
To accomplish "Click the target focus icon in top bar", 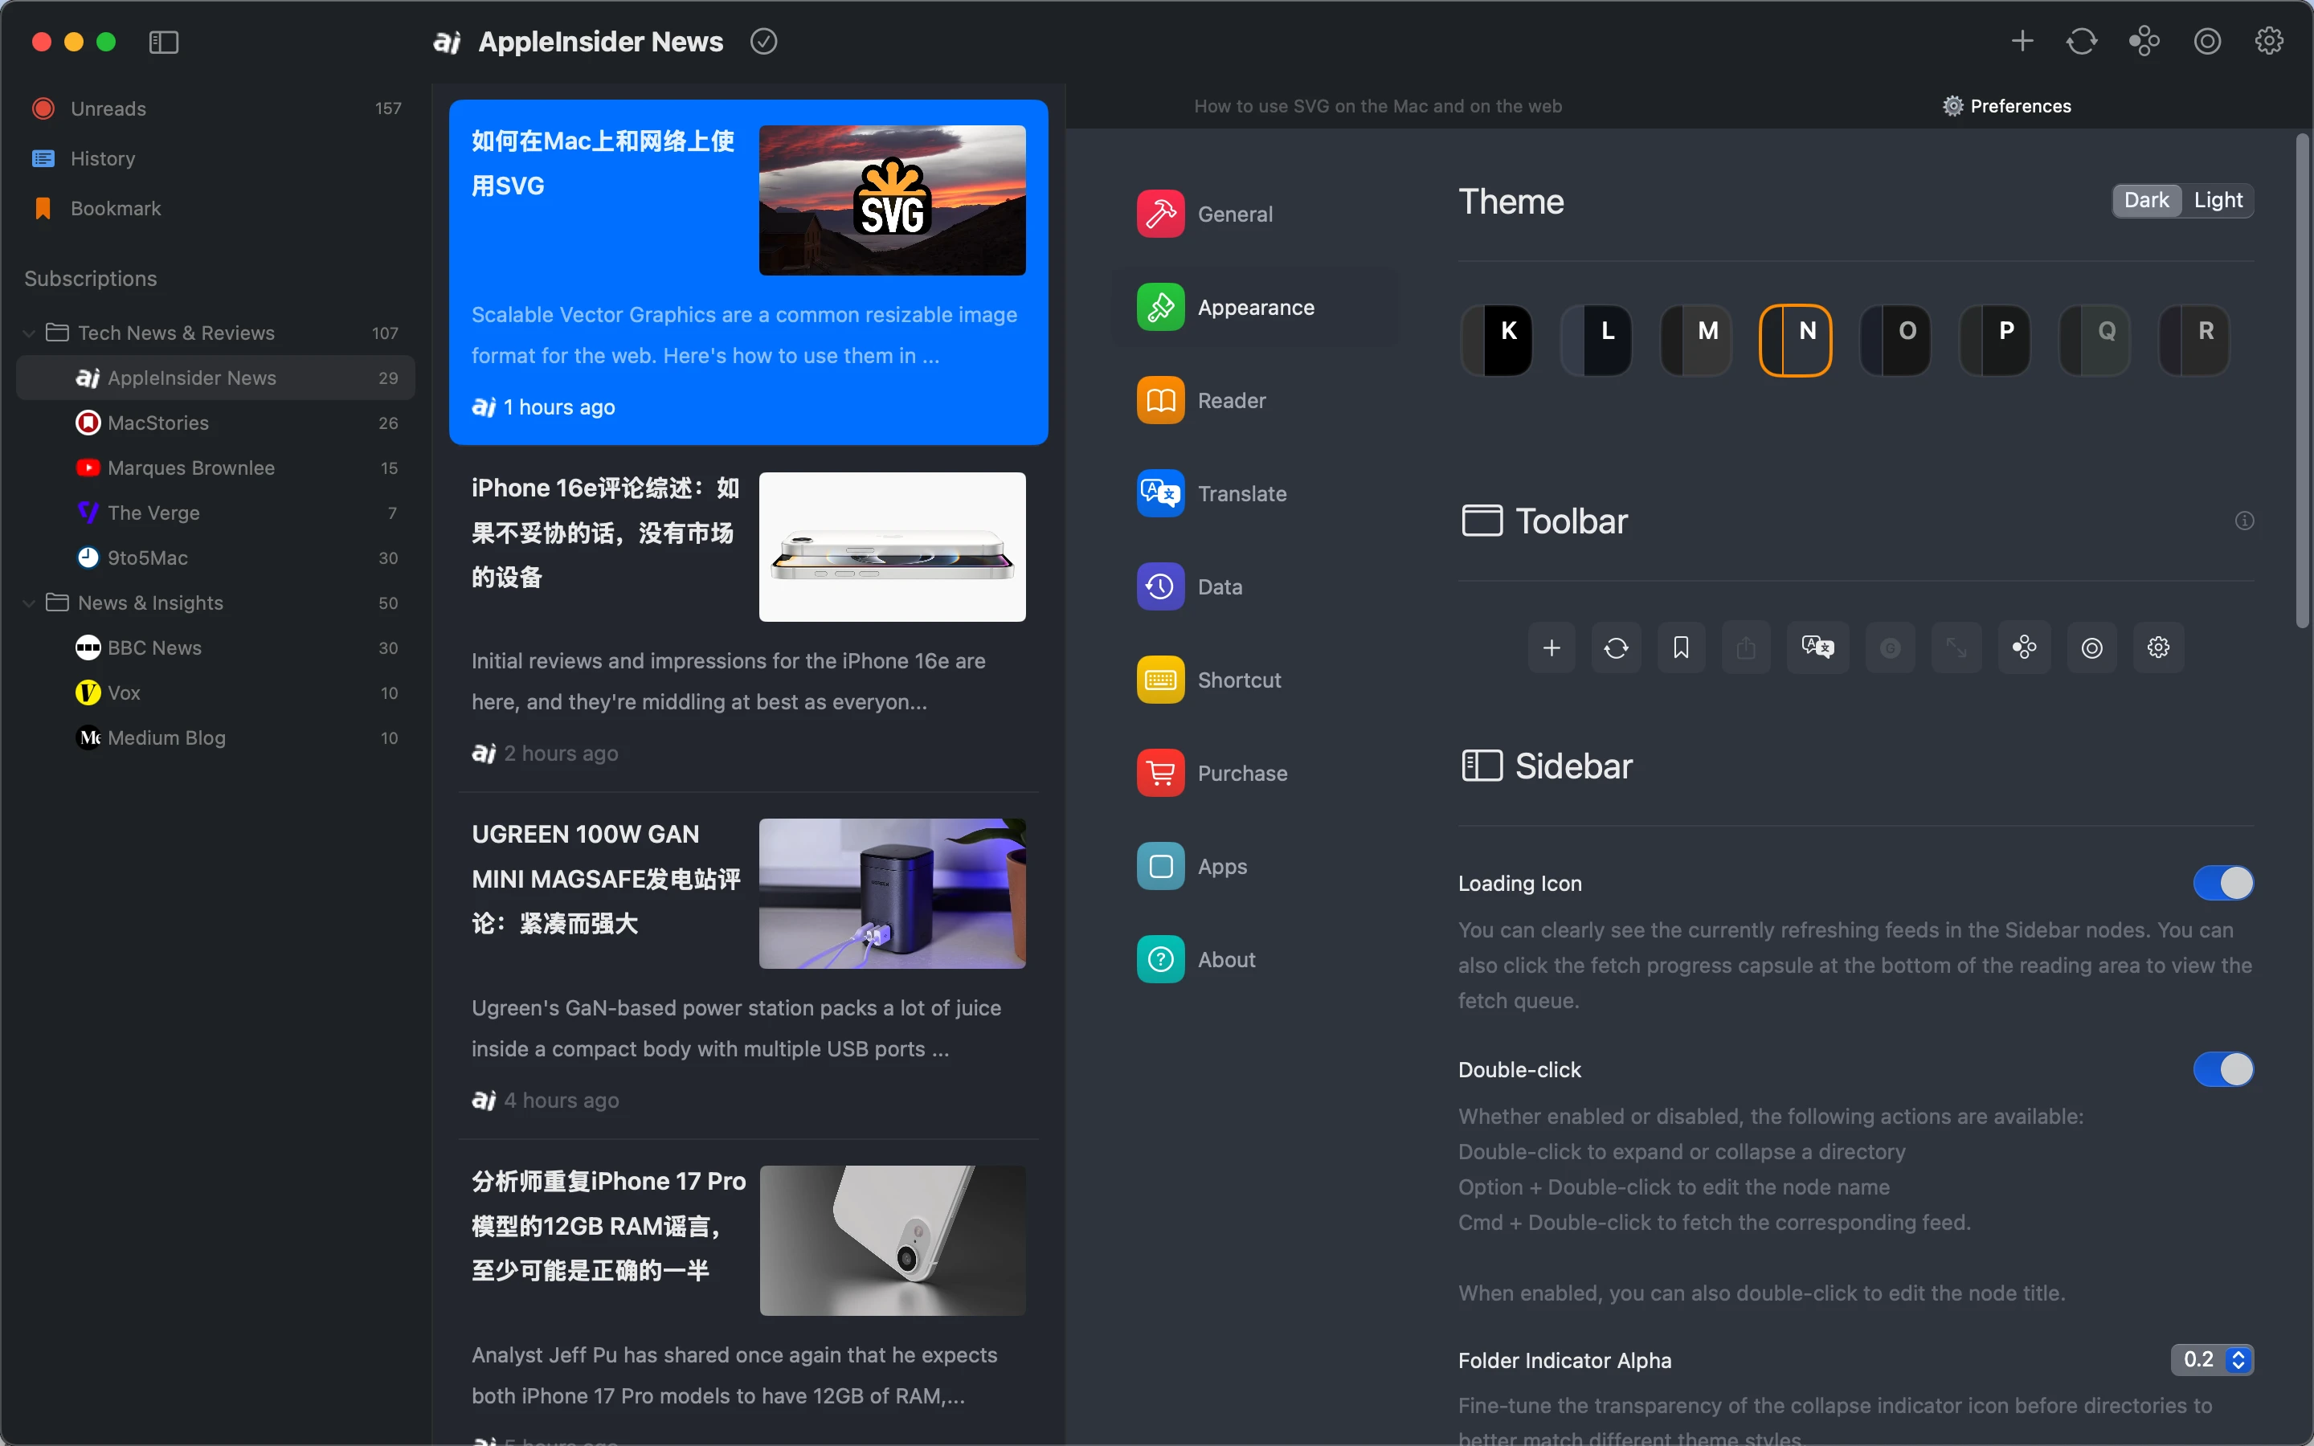I will 2207,41.
